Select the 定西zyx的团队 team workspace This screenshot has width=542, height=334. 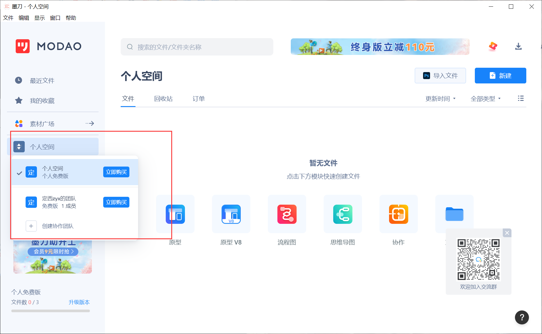(75, 202)
